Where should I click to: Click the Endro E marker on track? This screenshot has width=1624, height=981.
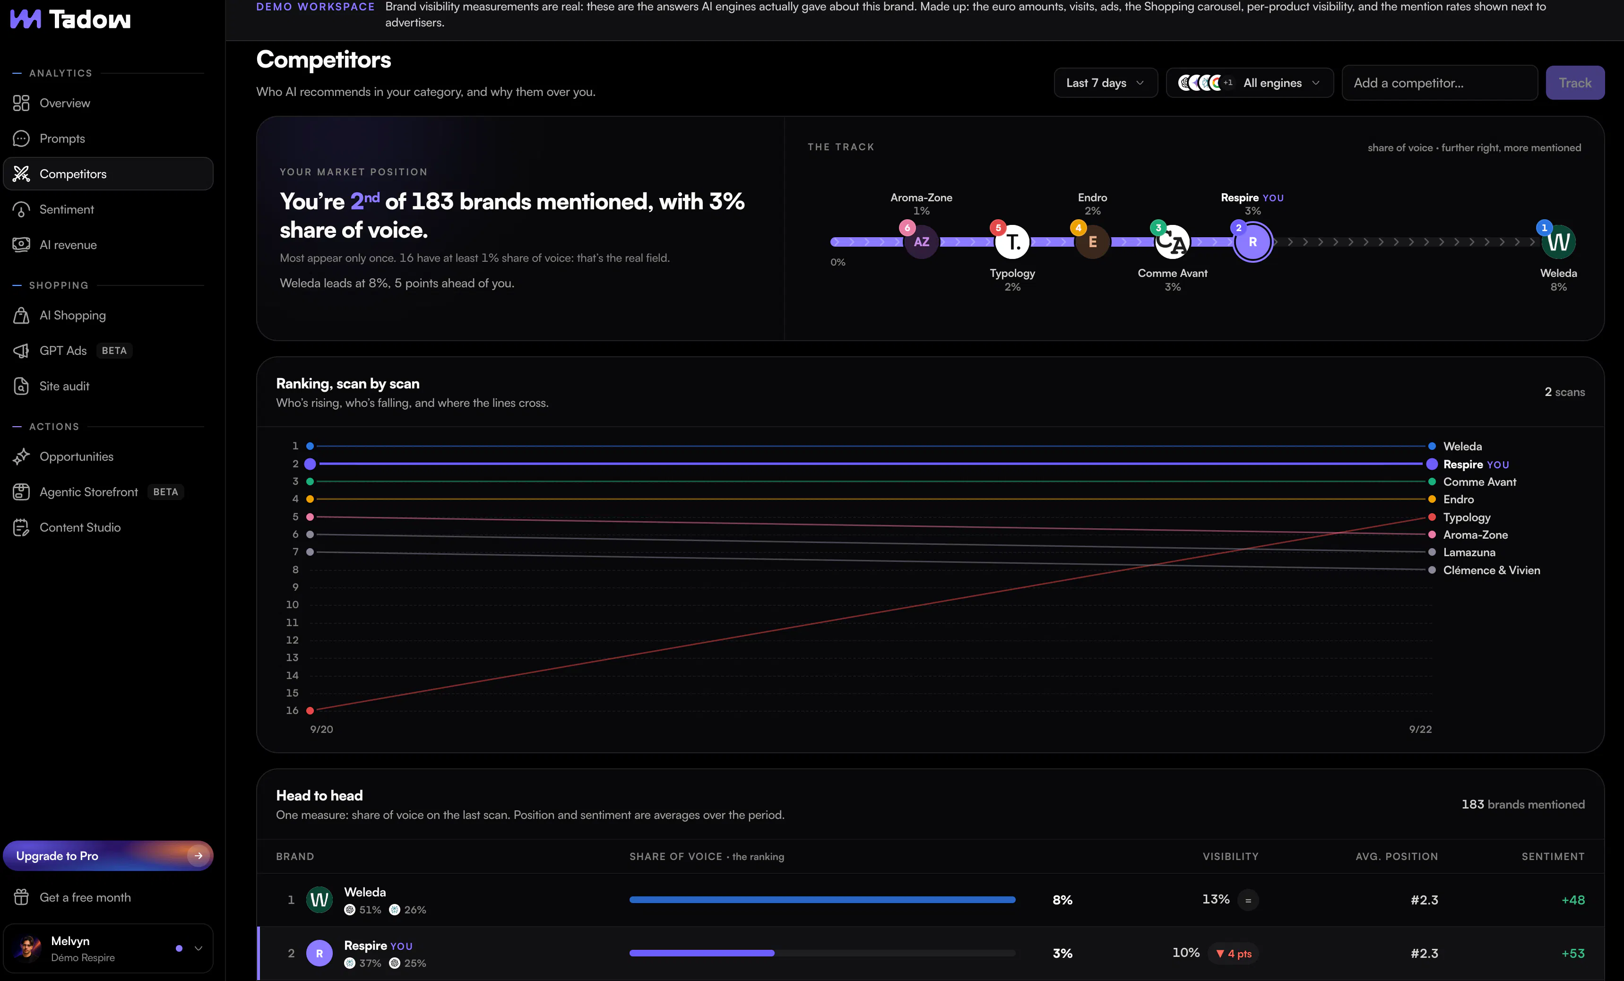click(x=1093, y=242)
